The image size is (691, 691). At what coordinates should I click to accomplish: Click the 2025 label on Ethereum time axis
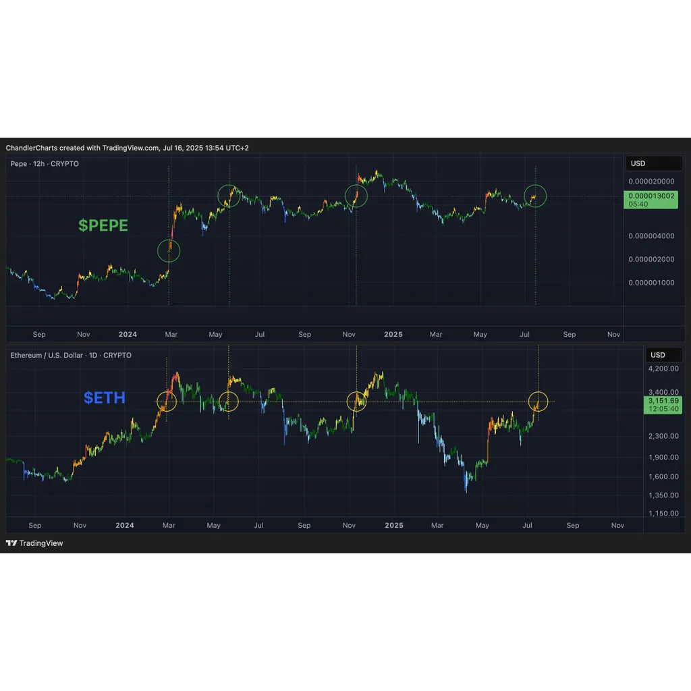(394, 525)
